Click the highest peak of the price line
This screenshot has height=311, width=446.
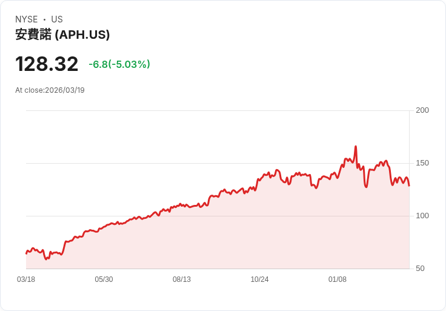[x=356, y=146]
